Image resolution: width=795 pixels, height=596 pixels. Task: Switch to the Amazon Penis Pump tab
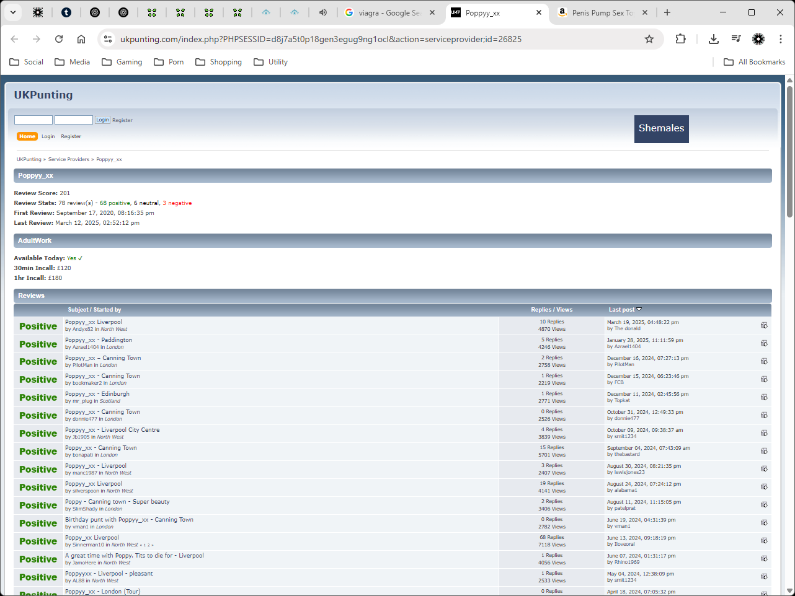(x=603, y=12)
